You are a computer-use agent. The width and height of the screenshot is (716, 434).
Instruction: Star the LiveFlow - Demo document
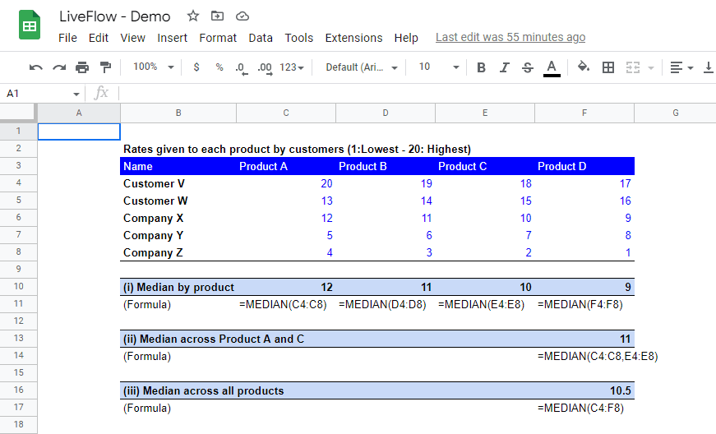(193, 16)
